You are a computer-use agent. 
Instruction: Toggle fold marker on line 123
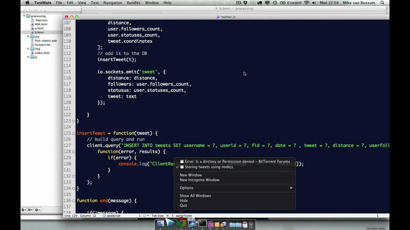point(73,121)
